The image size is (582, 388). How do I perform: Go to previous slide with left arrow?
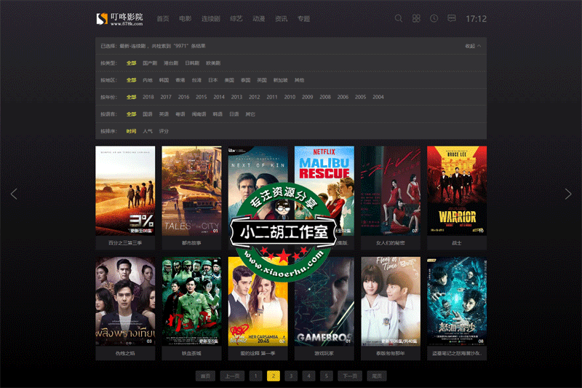14,194
